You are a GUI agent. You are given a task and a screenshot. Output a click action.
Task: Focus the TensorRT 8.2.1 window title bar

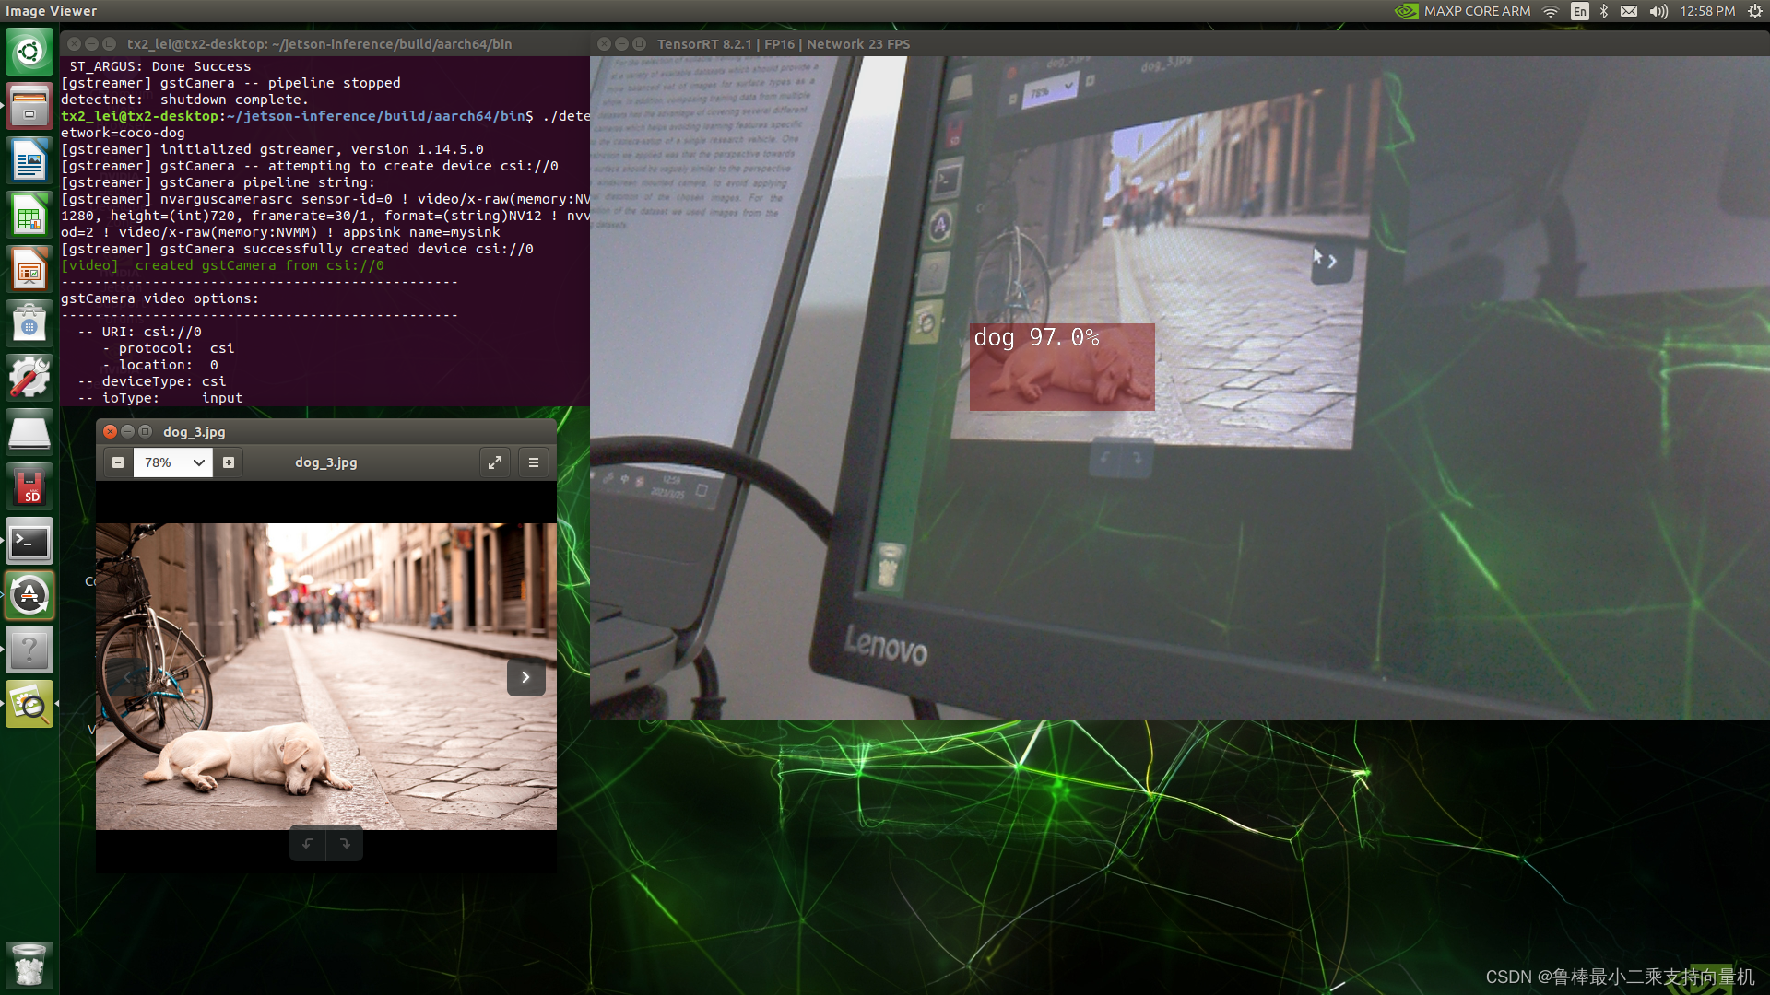pyautogui.click(x=1179, y=43)
